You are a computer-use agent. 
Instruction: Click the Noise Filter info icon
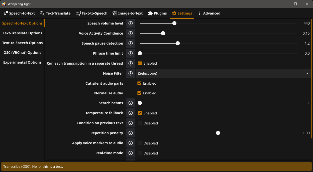tap(130, 73)
